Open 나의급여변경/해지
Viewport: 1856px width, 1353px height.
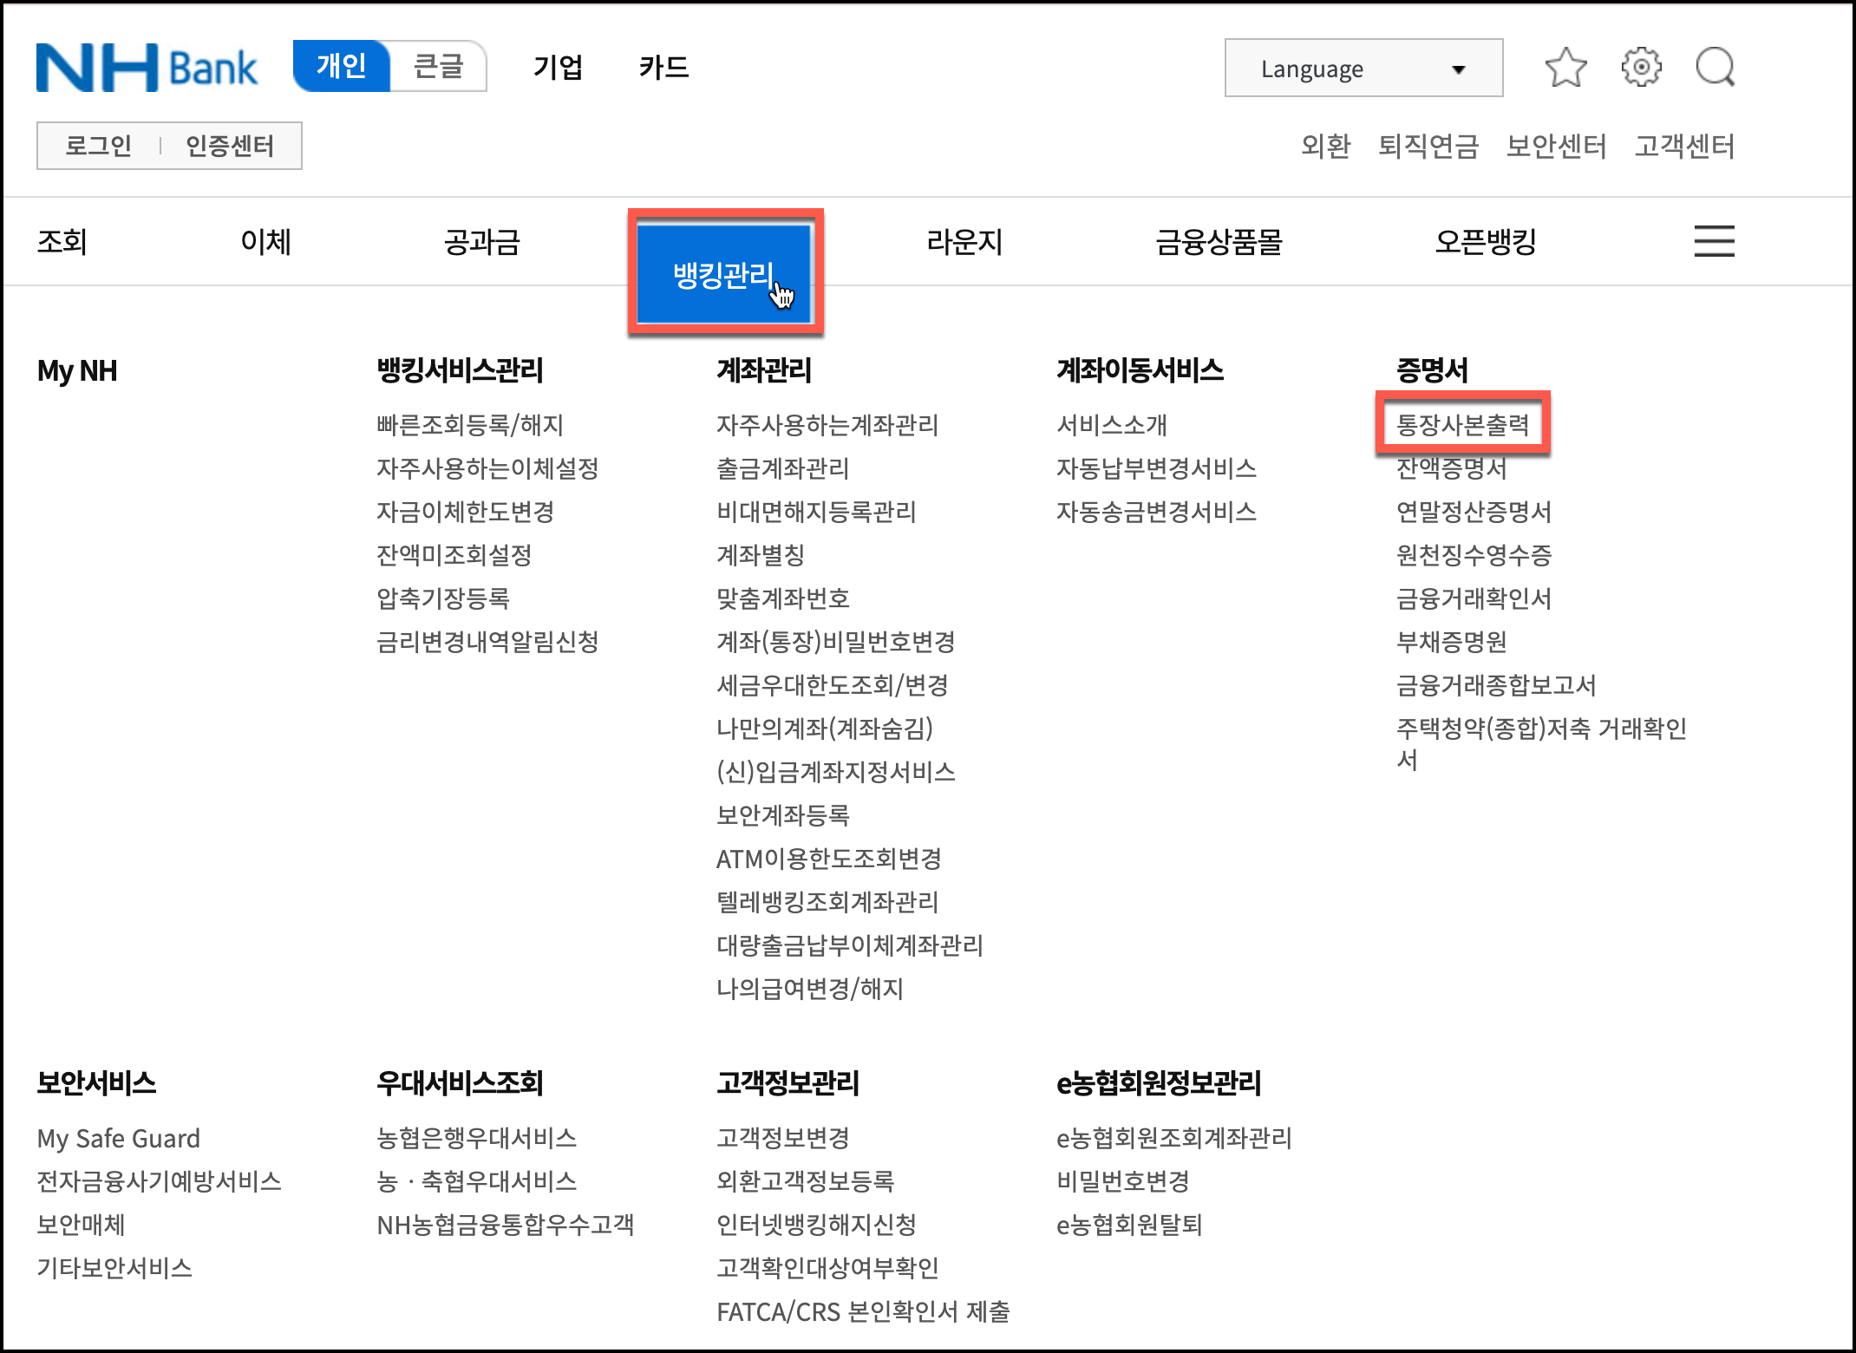[810, 989]
